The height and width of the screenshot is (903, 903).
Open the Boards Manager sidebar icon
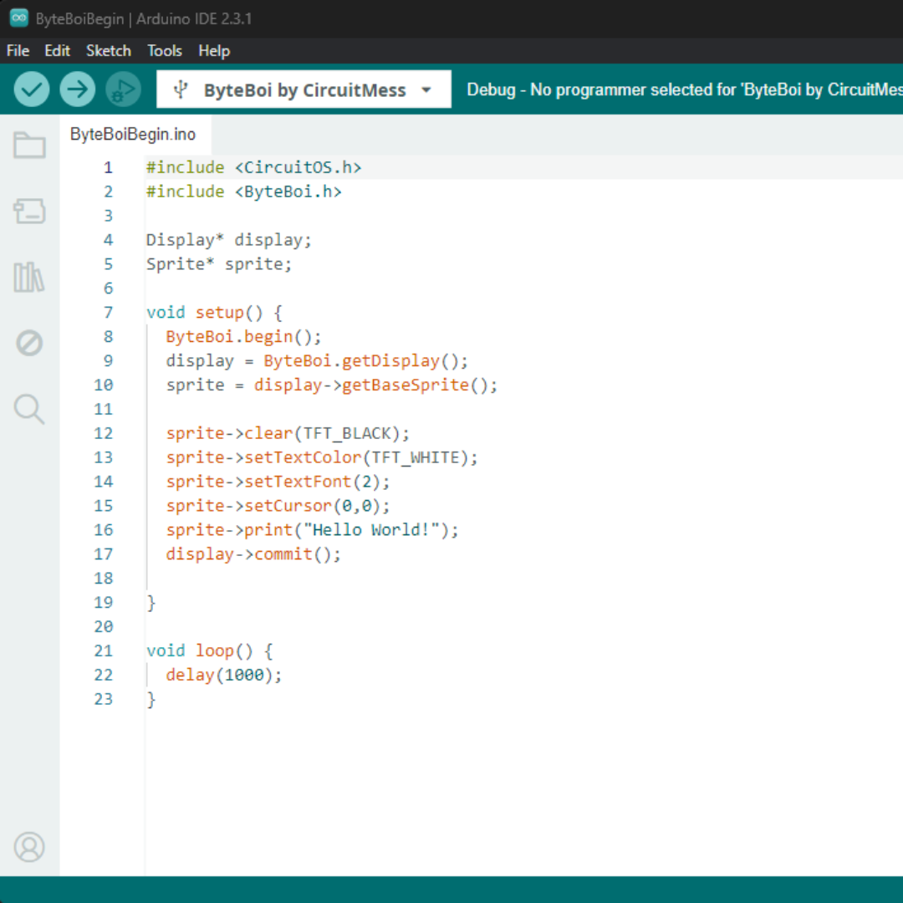click(x=29, y=212)
